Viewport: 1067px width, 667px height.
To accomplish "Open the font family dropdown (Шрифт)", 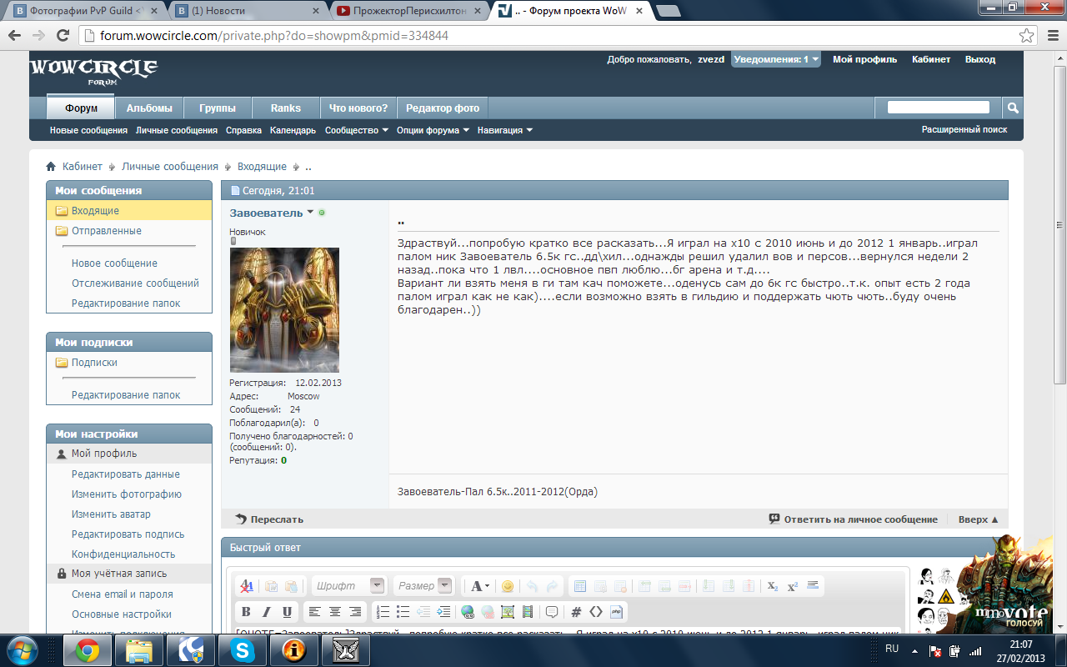I will click(350, 586).
